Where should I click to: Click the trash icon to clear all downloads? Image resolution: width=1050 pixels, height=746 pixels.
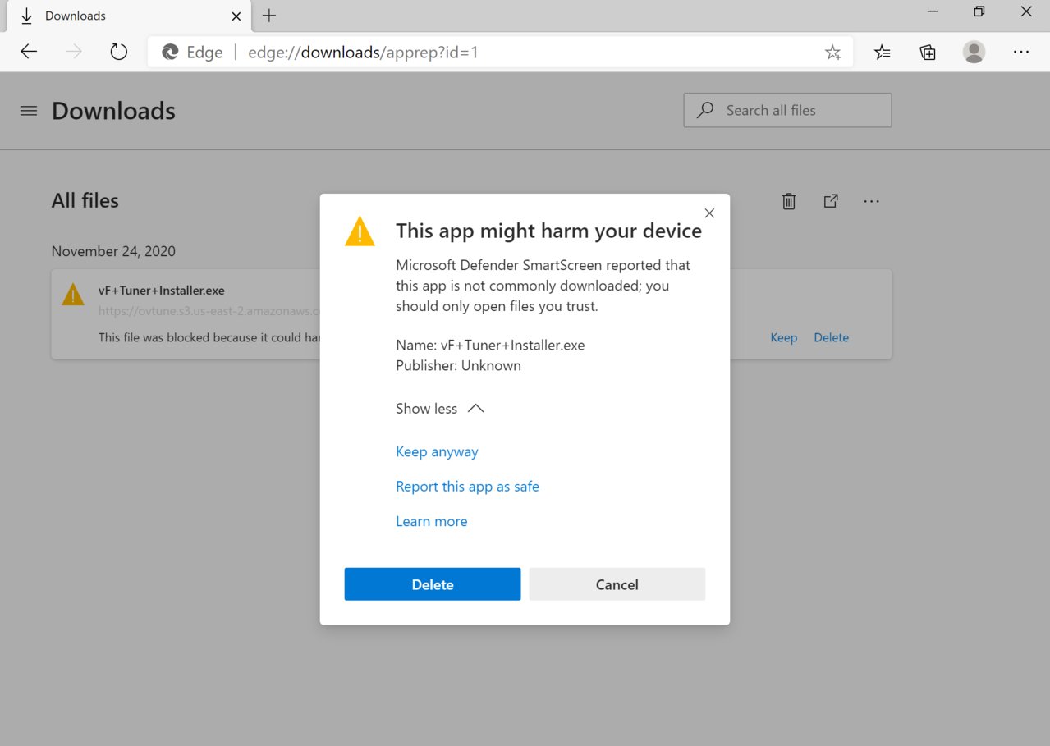pos(789,201)
